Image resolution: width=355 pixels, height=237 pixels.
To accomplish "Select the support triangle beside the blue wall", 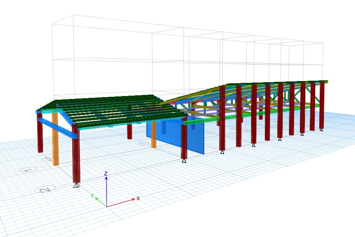I will [x=184, y=161].
